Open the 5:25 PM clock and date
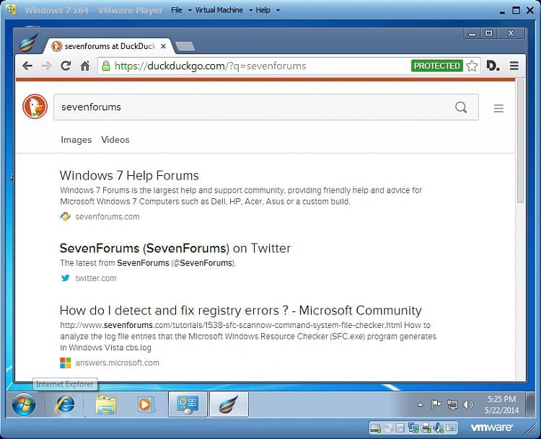The width and height of the screenshot is (541, 439). [x=501, y=404]
